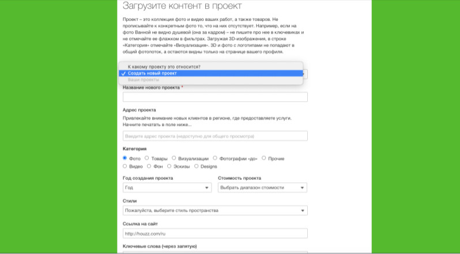The width and height of the screenshot is (460, 254).
Task: Click the "К какому проекту это относится?" item
Action: coord(164,67)
